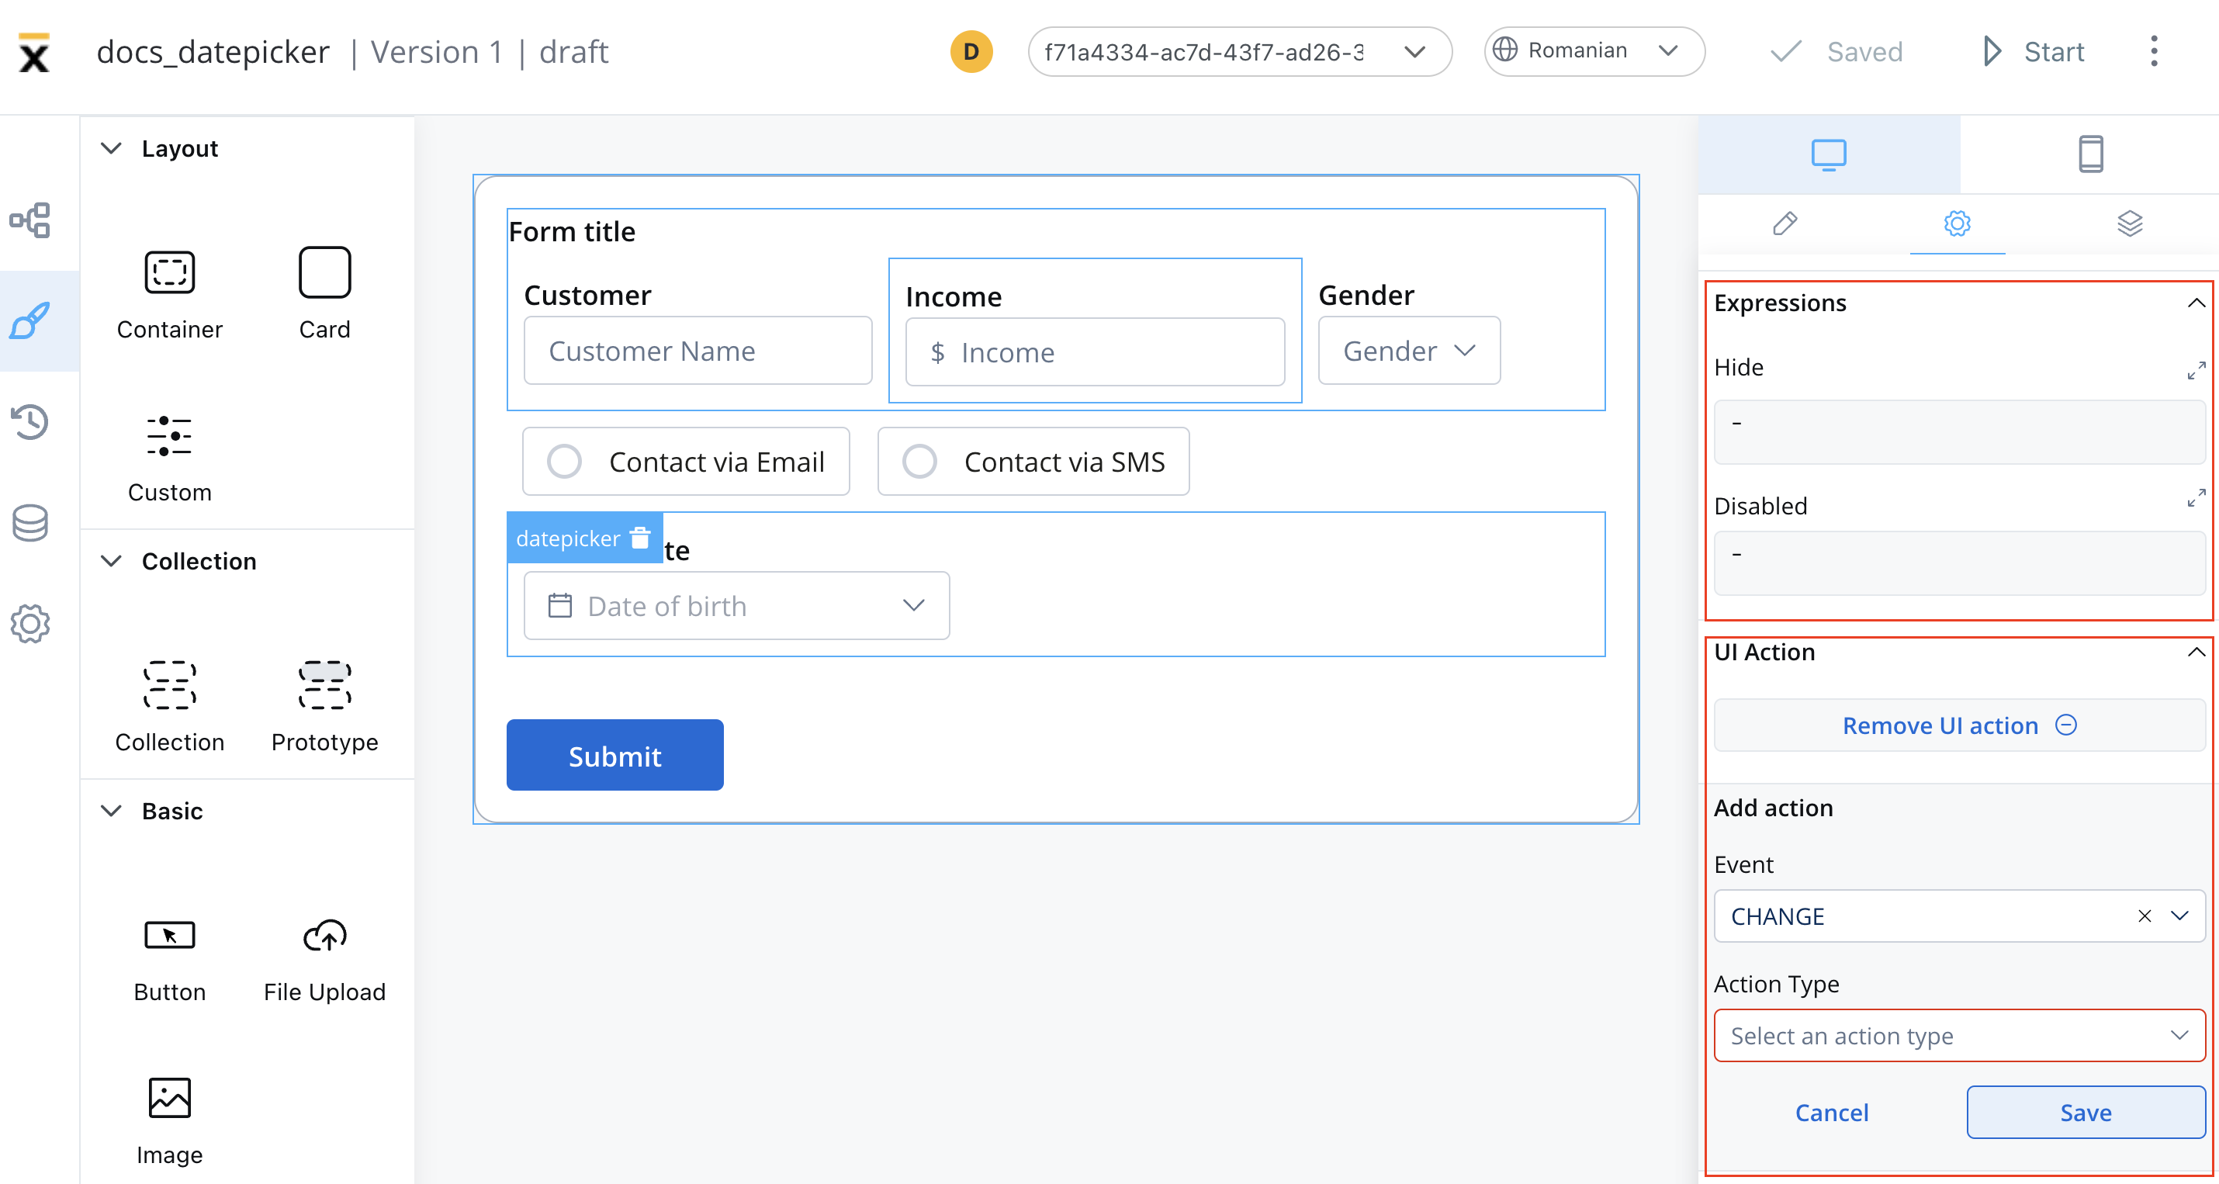Viewport: 2219px width, 1184px height.
Task: Click the Hide expression field
Action: (x=1959, y=433)
